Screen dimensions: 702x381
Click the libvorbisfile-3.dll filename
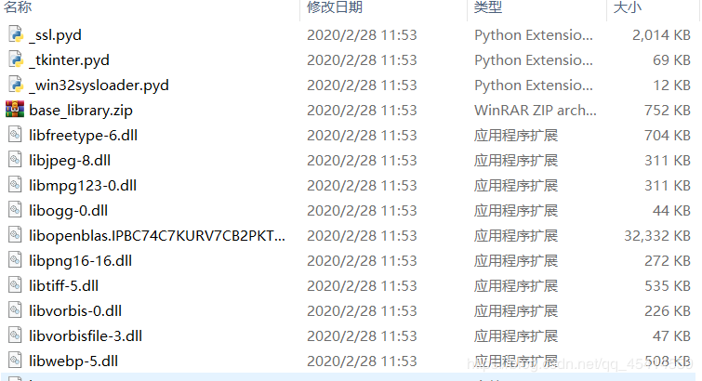tap(86, 335)
